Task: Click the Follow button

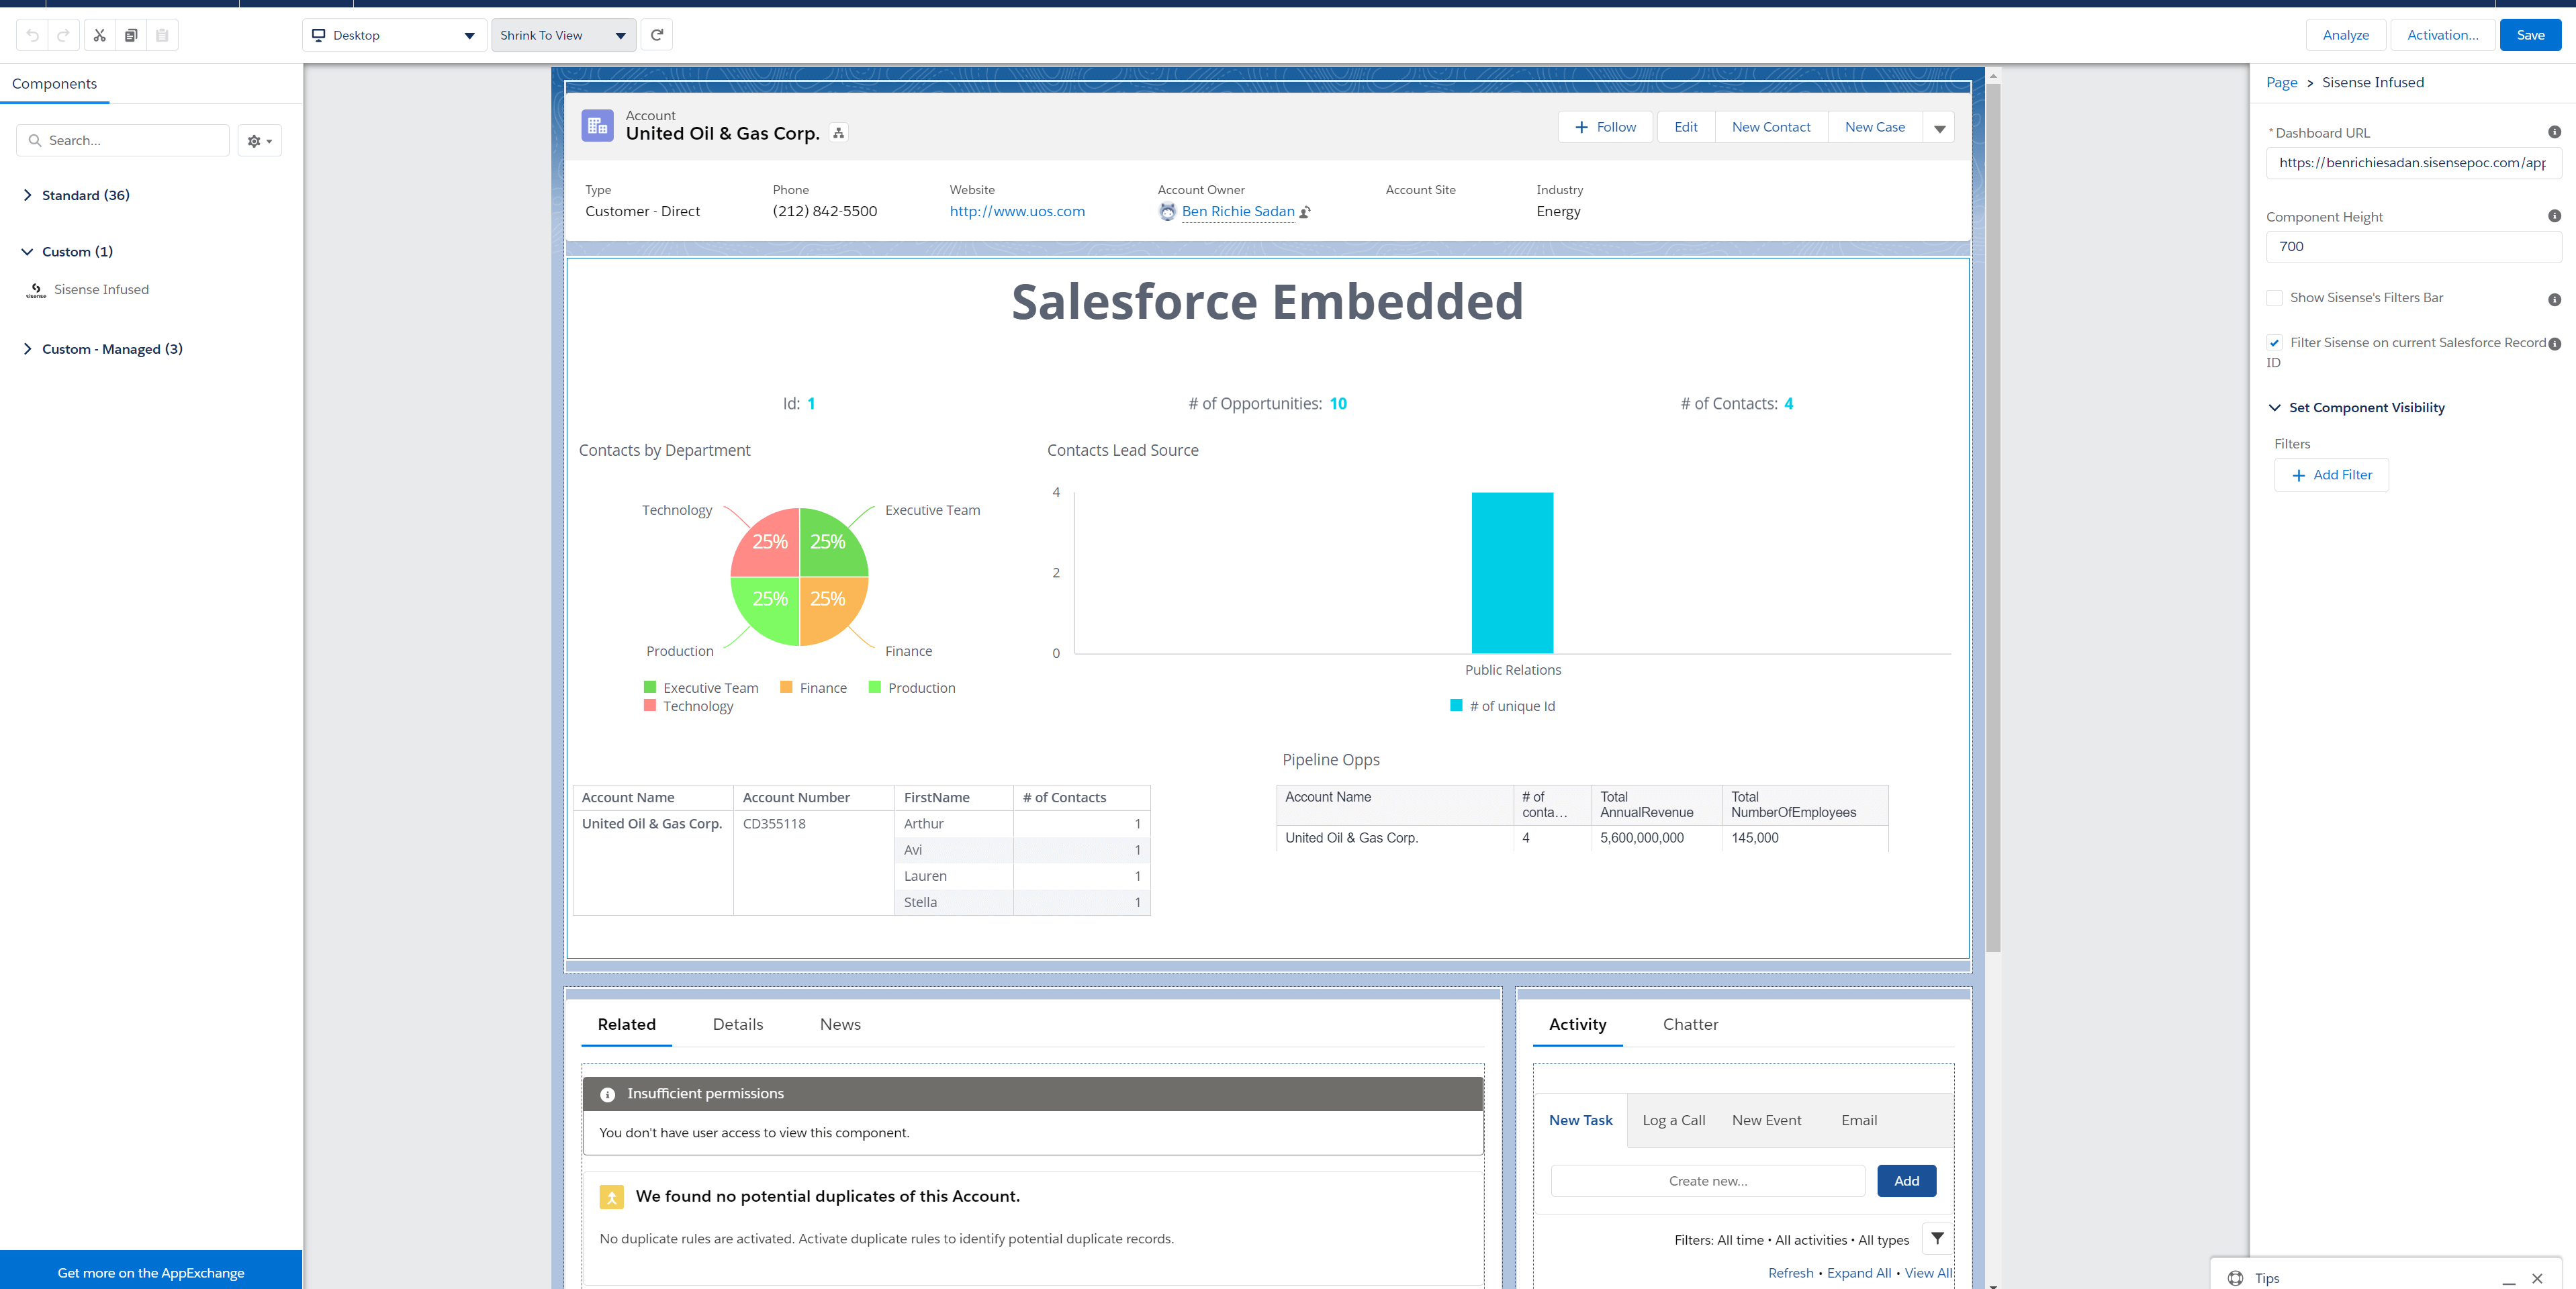Action: coord(1605,127)
